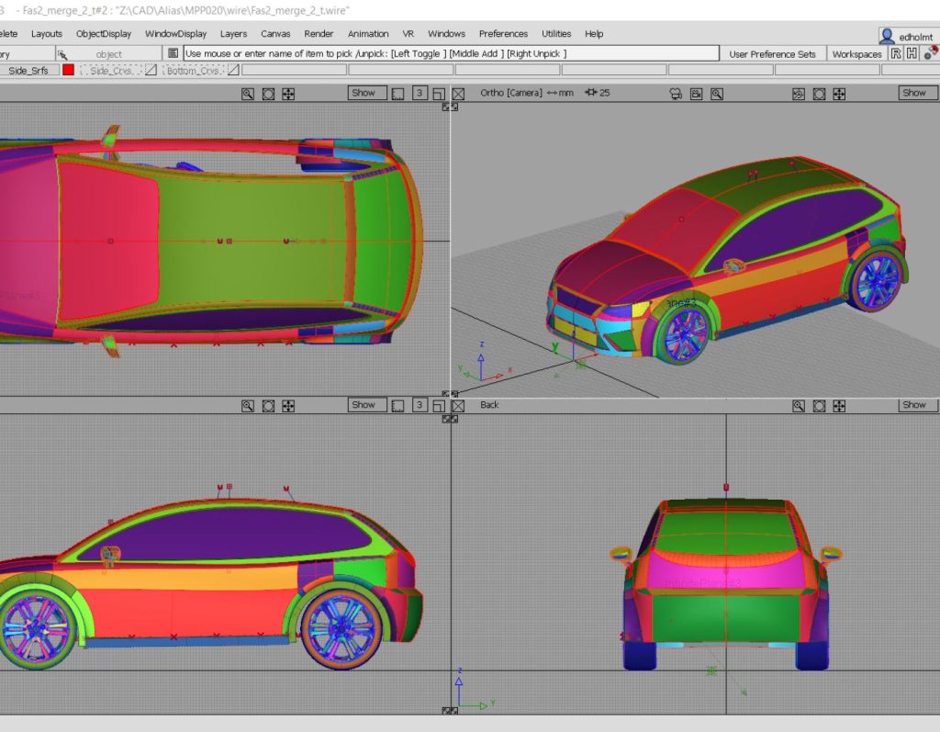This screenshot has height=732, width=940.
Task: Click red color swatch of Side_Srfs layer
Action: [68, 70]
